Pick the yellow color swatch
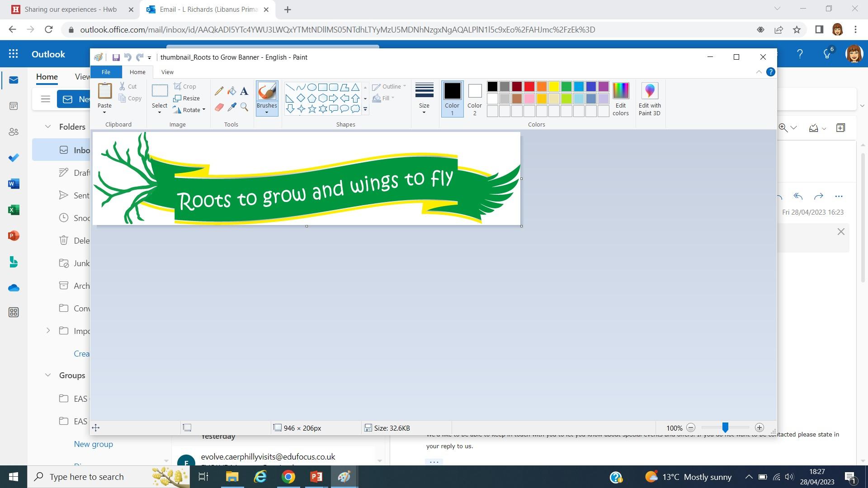The height and width of the screenshot is (488, 868). point(554,86)
